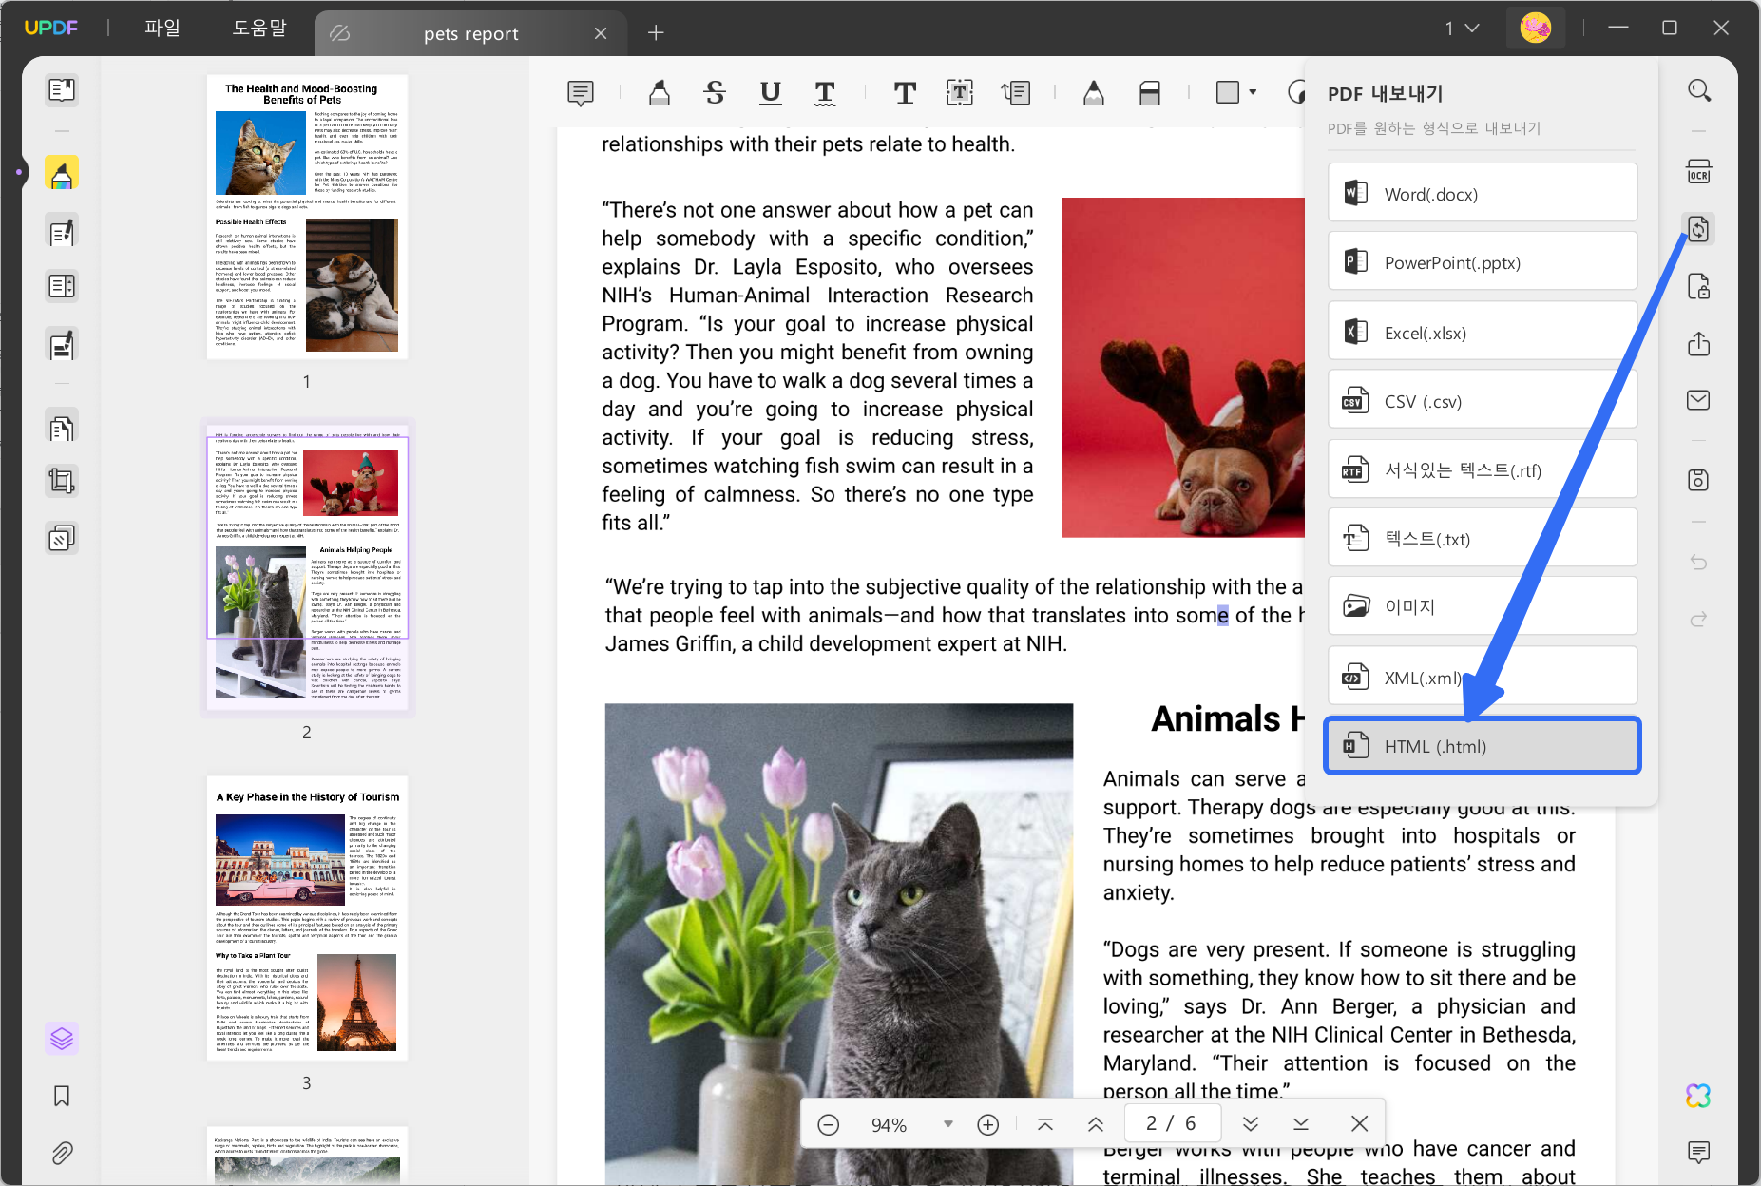Expand the zoom percentage dropdown
The width and height of the screenshot is (1761, 1186).
point(947,1124)
